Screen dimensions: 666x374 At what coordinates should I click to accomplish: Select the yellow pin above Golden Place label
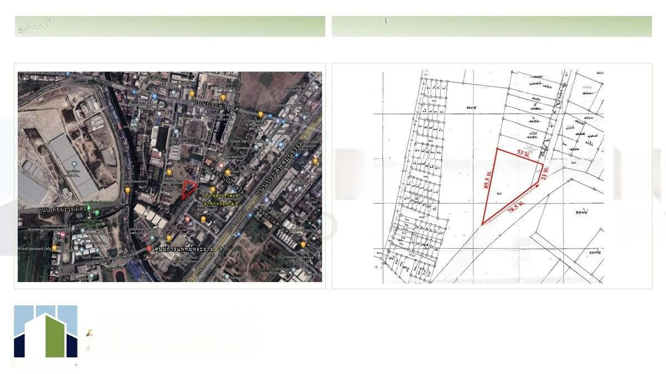pyautogui.click(x=213, y=189)
